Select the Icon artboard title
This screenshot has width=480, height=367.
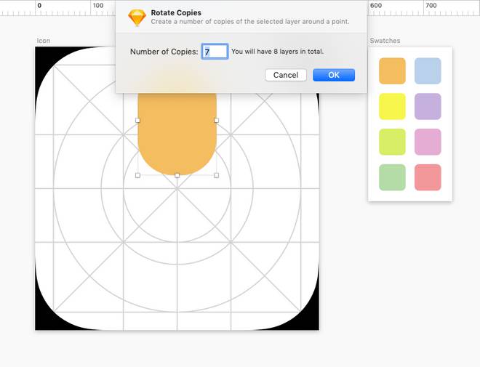coord(44,41)
